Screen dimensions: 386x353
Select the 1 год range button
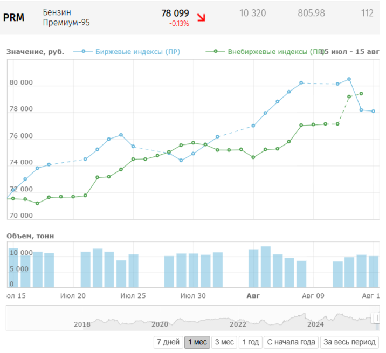tap(250, 342)
